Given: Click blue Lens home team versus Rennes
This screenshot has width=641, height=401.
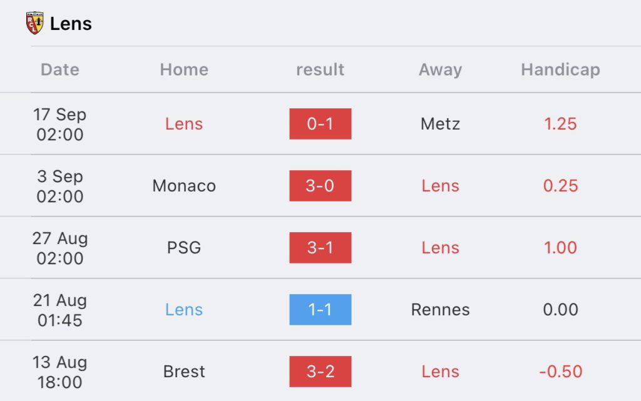Looking at the screenshot, I should (184, 310).
